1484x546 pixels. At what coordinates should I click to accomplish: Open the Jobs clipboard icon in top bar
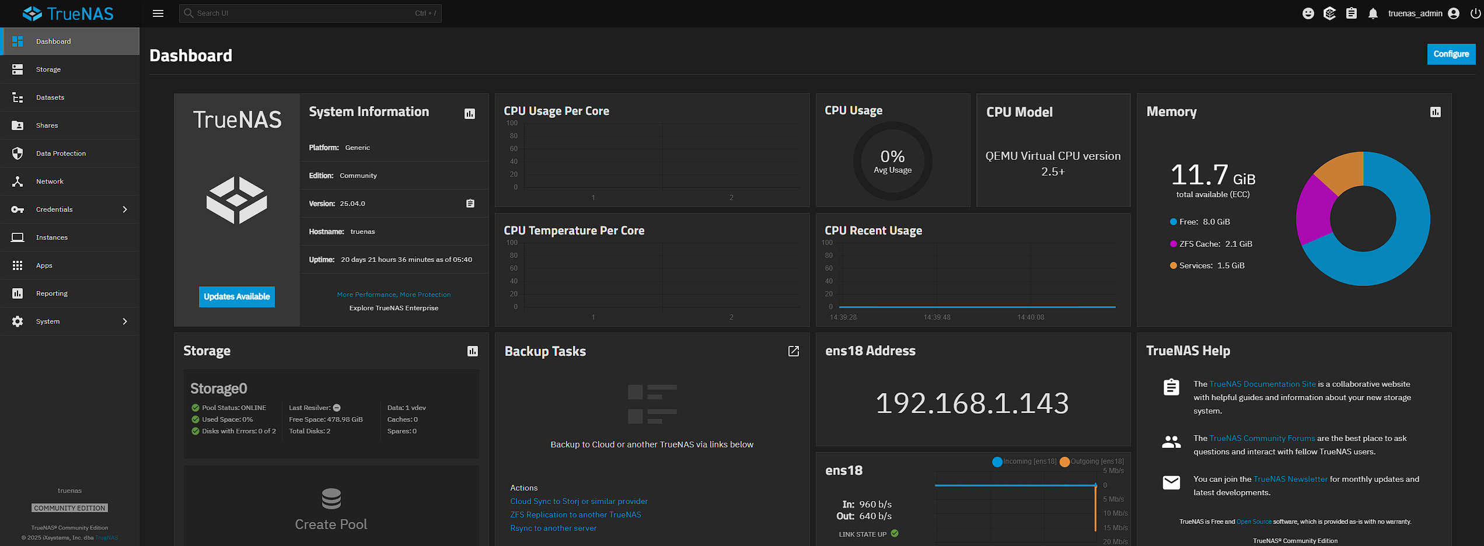coord(1352,13)
